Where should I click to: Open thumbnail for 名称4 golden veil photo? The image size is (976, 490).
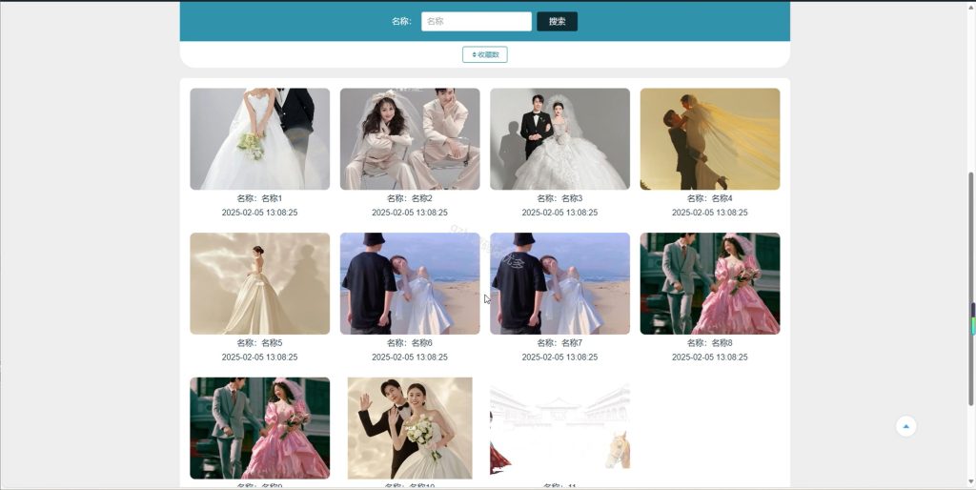(709, 139)
